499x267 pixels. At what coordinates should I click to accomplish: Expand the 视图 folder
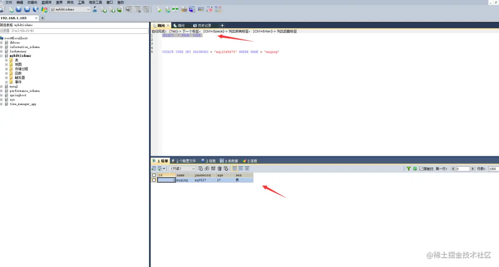click(6, 64)
